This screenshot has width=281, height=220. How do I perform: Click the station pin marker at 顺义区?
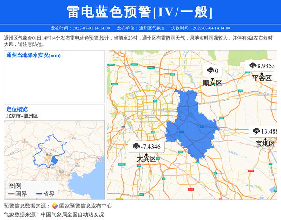pyautogui.click(x=213, y=79)
